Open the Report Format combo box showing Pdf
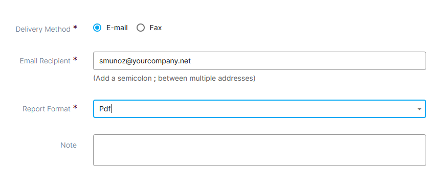444x190 pixels. 259,109
